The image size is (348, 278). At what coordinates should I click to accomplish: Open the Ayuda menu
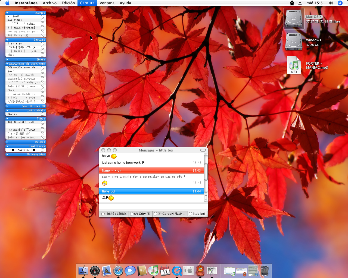(125, 3)
